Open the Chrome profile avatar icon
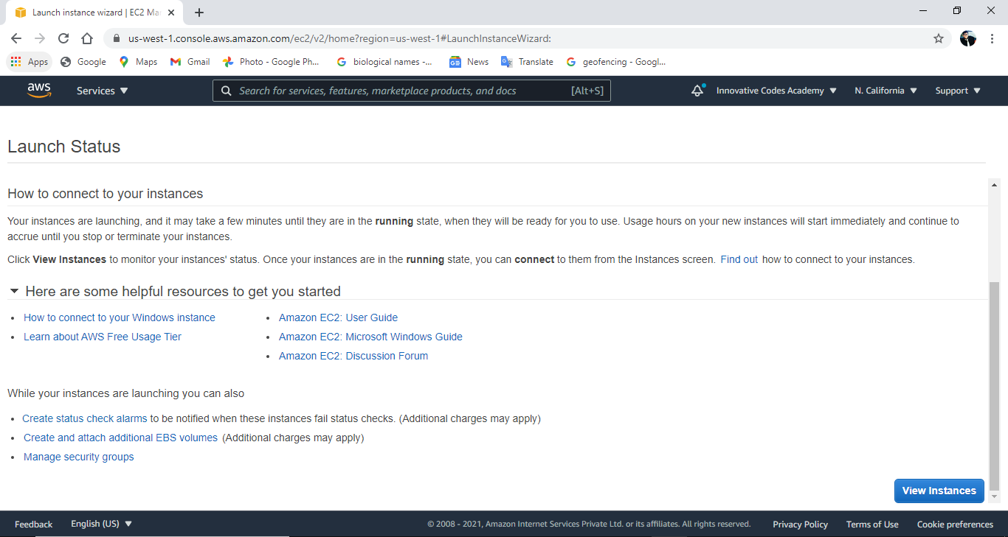Screen dimensions: 1008x537 [x=968, y=38]
